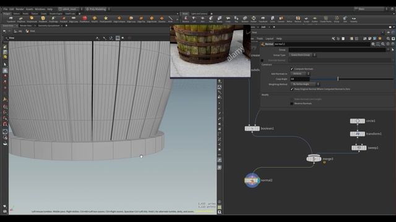
Task: Toggle the Compute Normals checkbox
Action: 291,68
